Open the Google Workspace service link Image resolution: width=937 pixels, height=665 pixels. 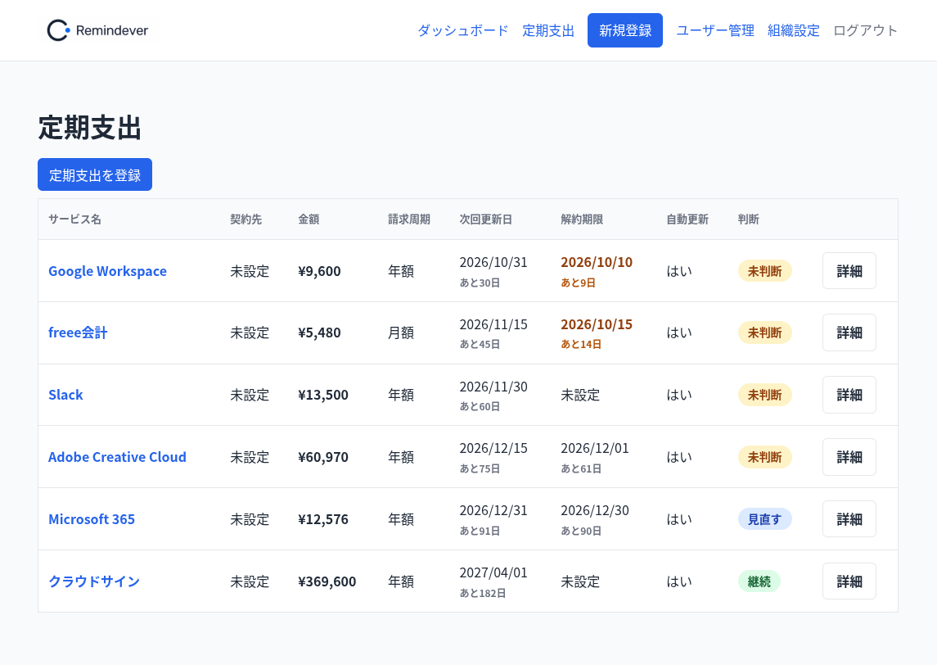coord(107,271)
